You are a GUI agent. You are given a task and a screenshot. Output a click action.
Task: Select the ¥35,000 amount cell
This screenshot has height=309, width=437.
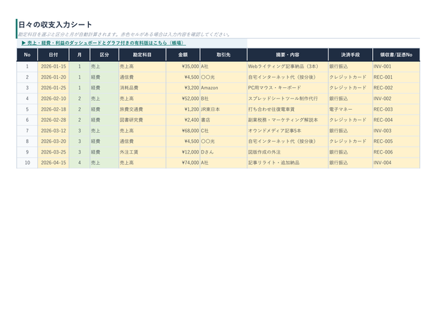coord(183,67)
